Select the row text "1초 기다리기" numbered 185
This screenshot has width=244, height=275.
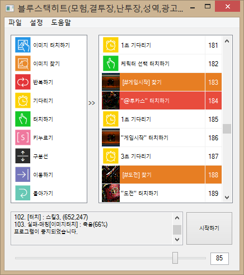point(136,119)
